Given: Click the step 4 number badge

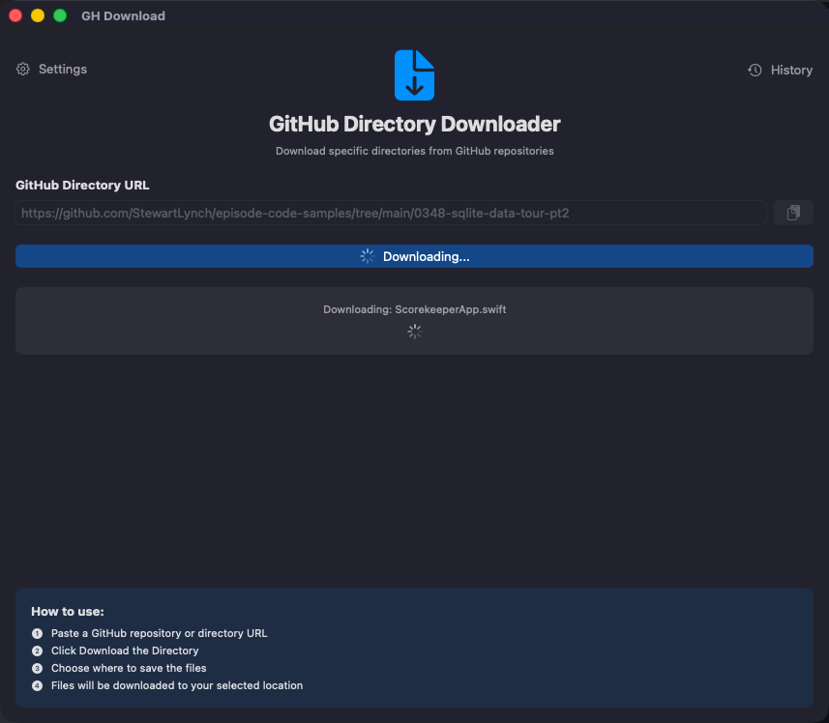Looking at the screenshot, I should [x=37, y=686].
